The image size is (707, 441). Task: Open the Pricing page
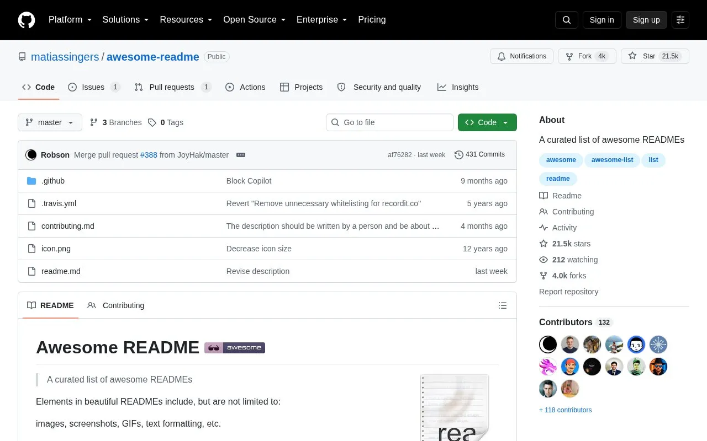(372, 20)
